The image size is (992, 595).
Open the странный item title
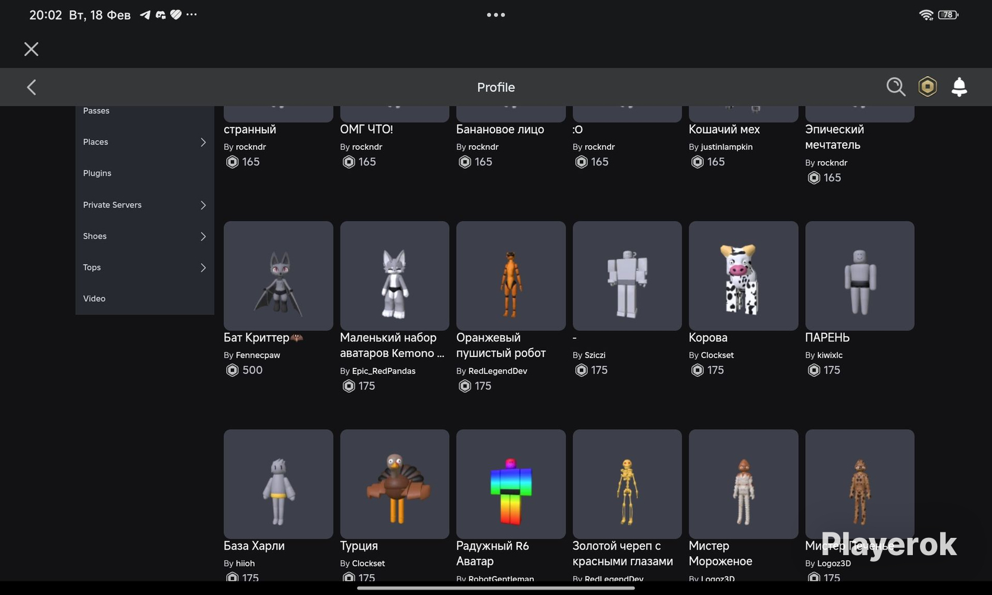[250, 129]
